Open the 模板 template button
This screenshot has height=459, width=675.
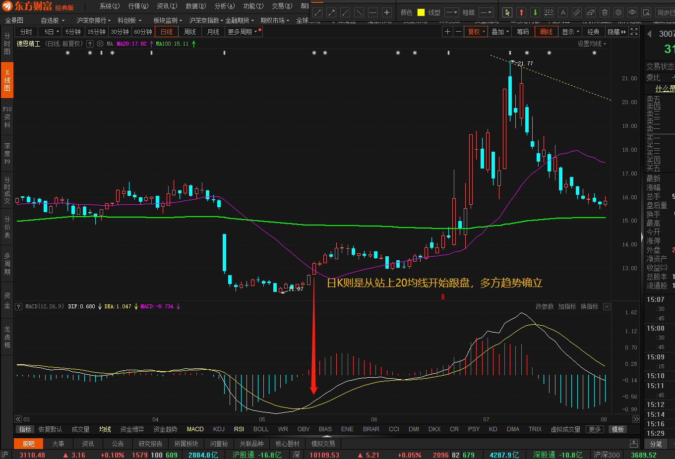pyautogui.click(x=618, y=429)
